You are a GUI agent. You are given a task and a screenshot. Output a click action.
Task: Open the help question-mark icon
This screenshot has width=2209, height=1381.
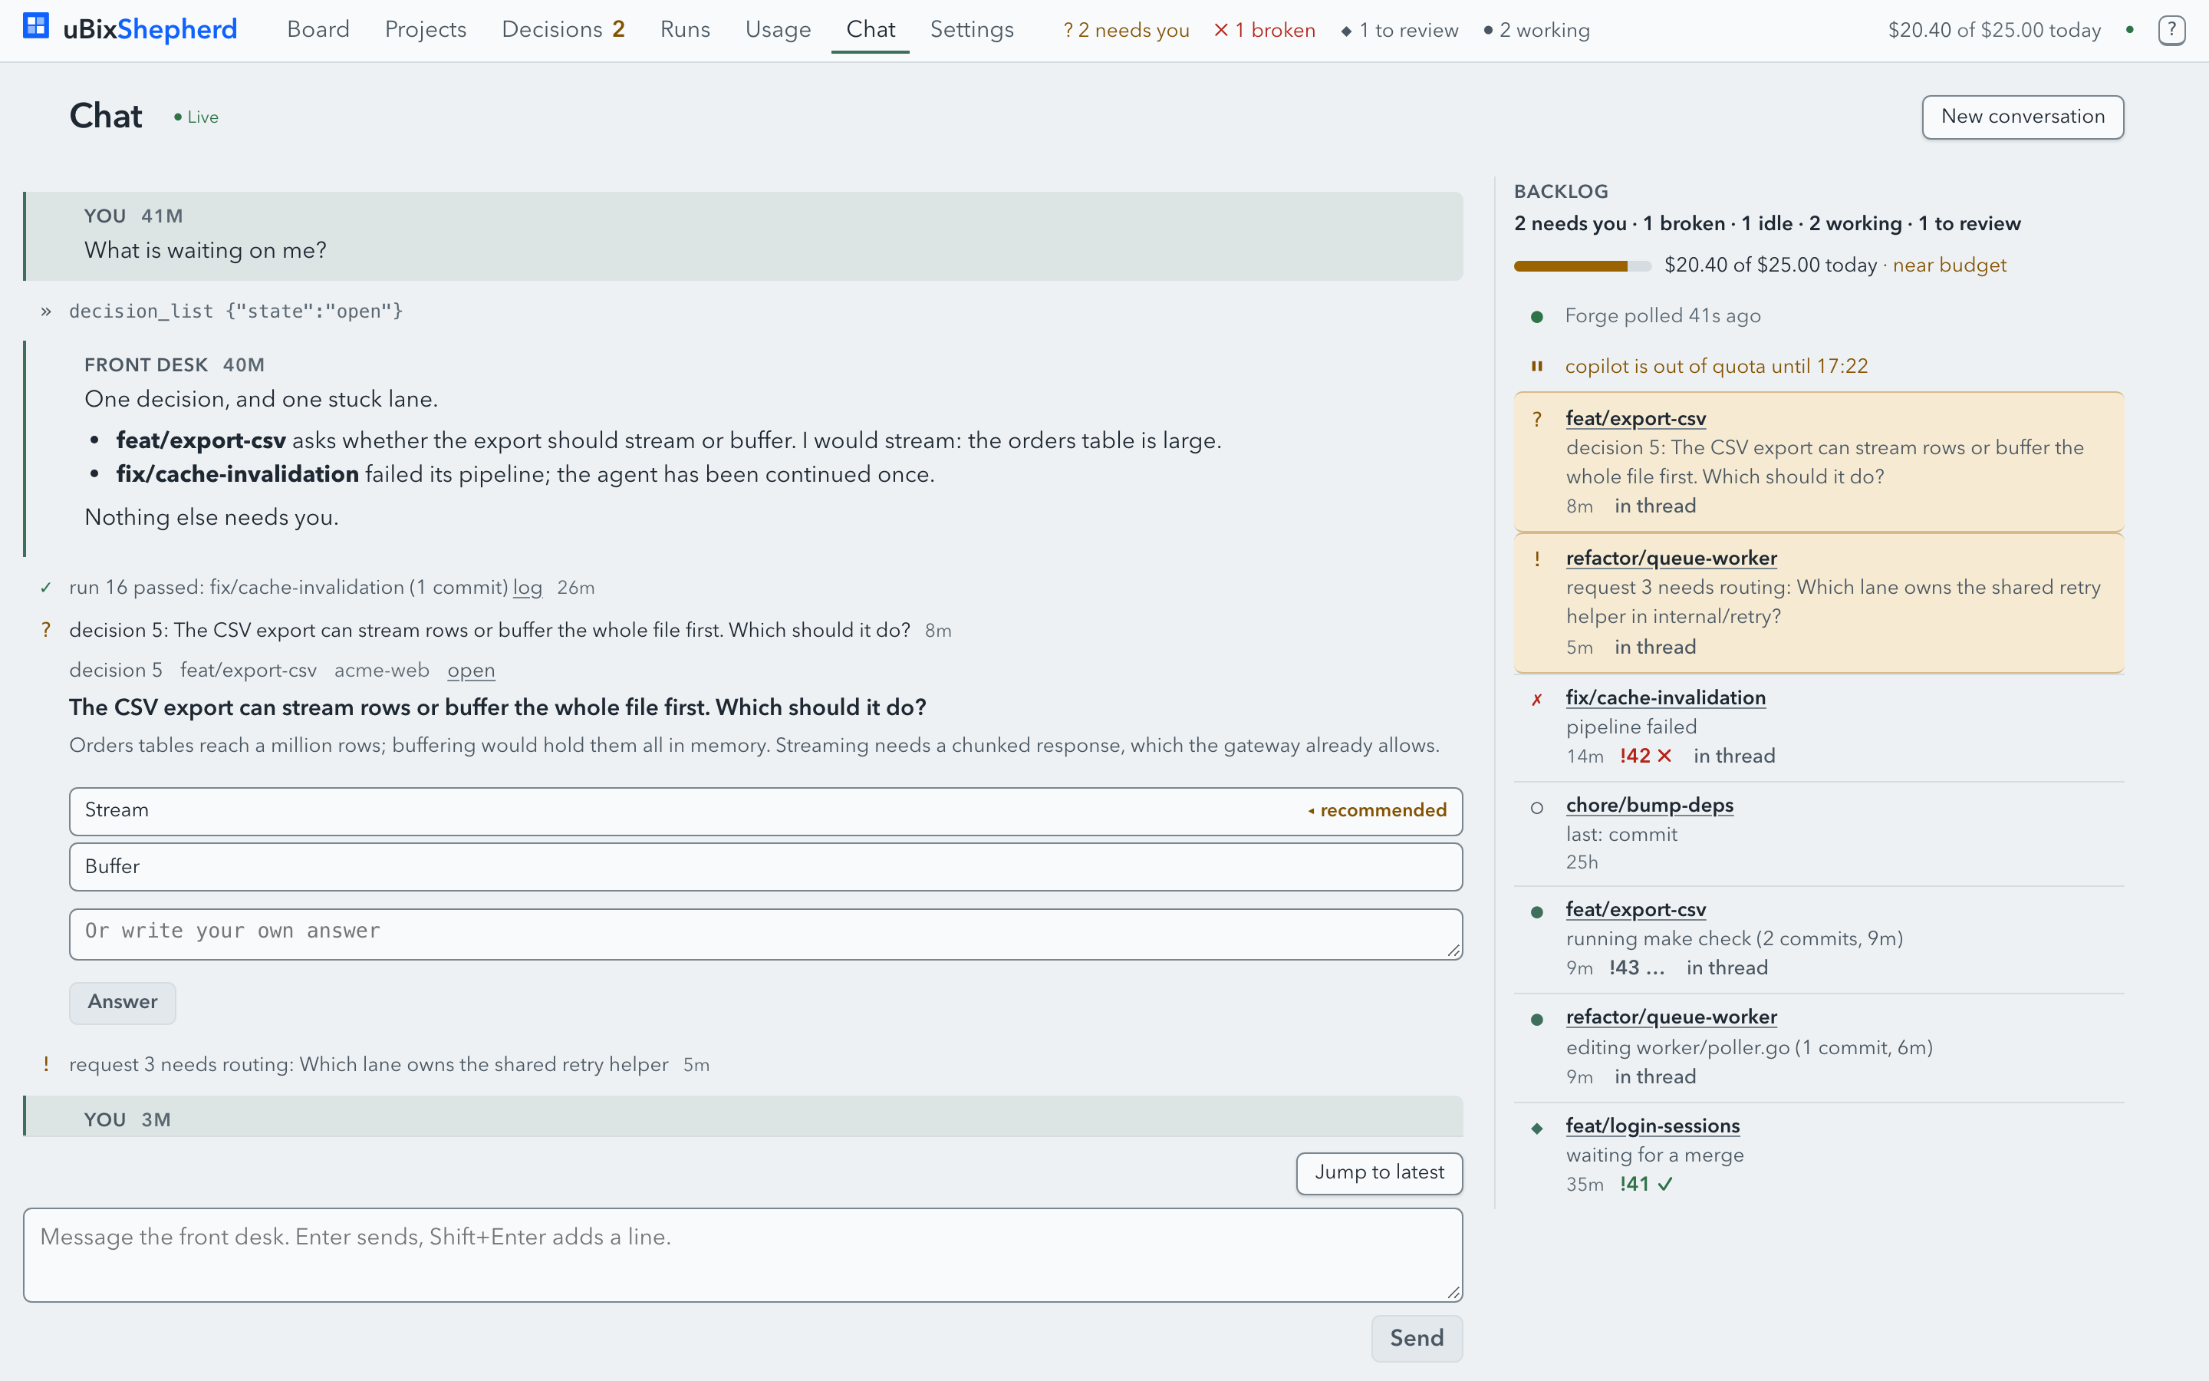pos(2171,30)
